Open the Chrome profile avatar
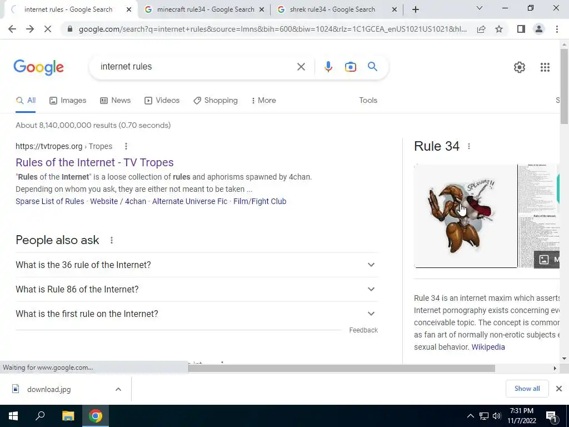The height and width of the screenshot is (427, 569). [539, 29]
